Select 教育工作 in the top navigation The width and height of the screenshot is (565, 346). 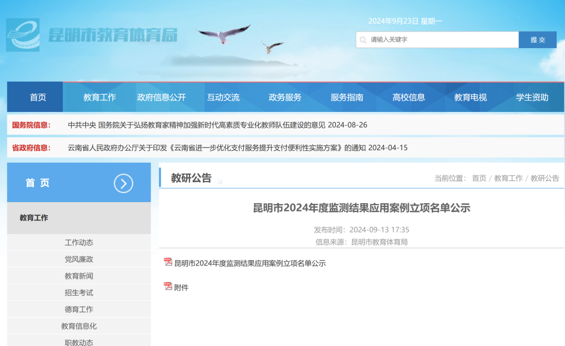pos(99,97)
